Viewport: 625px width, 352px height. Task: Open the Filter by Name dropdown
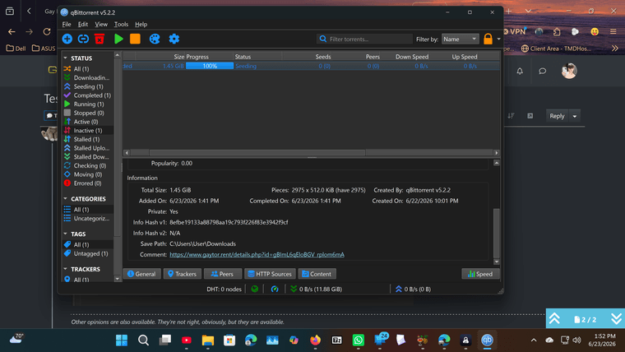pyautogui.click(x=460, y=39)
